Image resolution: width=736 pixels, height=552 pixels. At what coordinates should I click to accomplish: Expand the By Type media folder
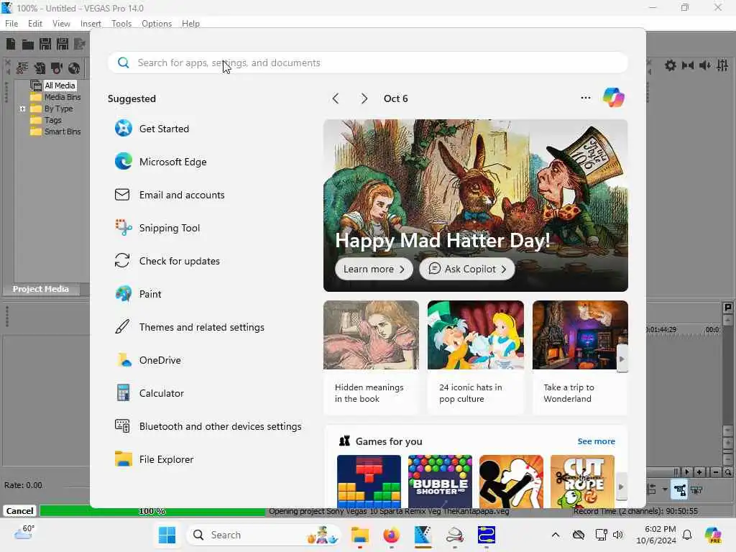tap(22, 109)
